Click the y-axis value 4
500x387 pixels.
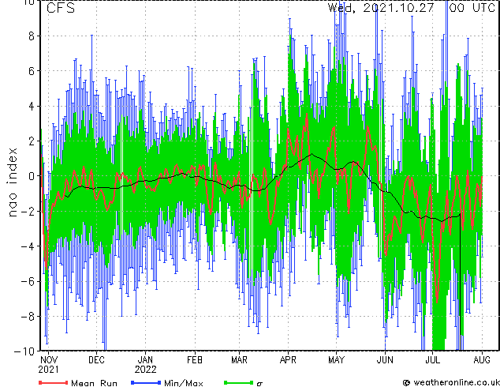tap(32, 106)
